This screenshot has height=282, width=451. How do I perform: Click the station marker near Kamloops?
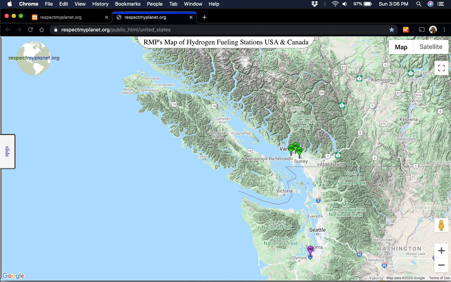(x=359, y=79)
